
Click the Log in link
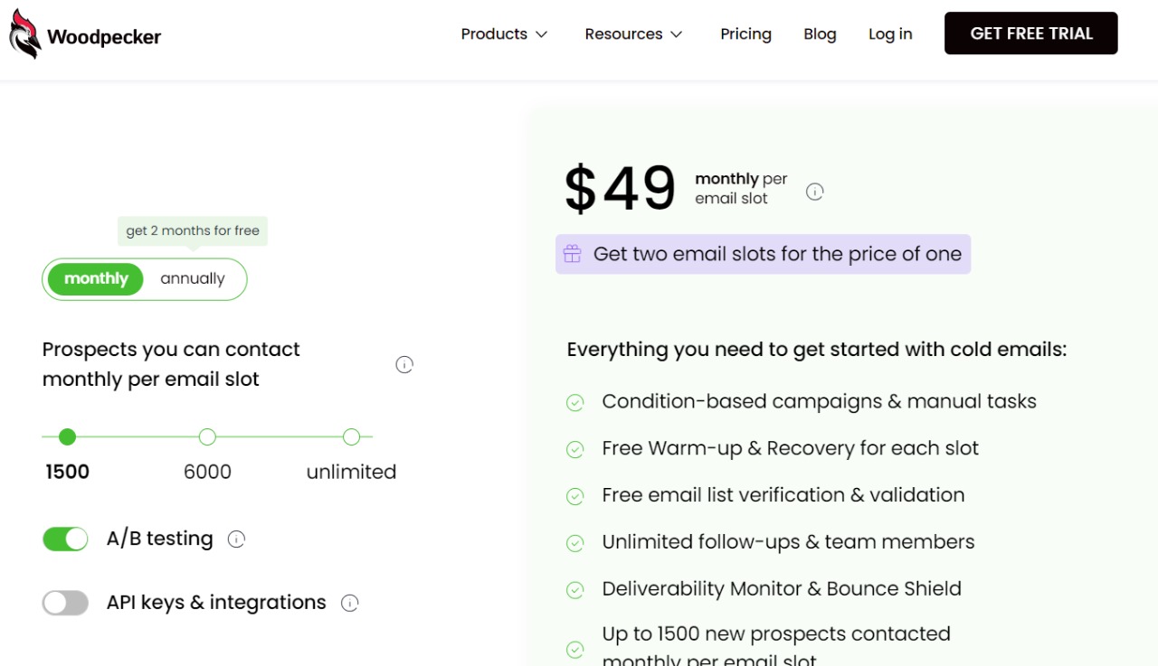(890, 34)
